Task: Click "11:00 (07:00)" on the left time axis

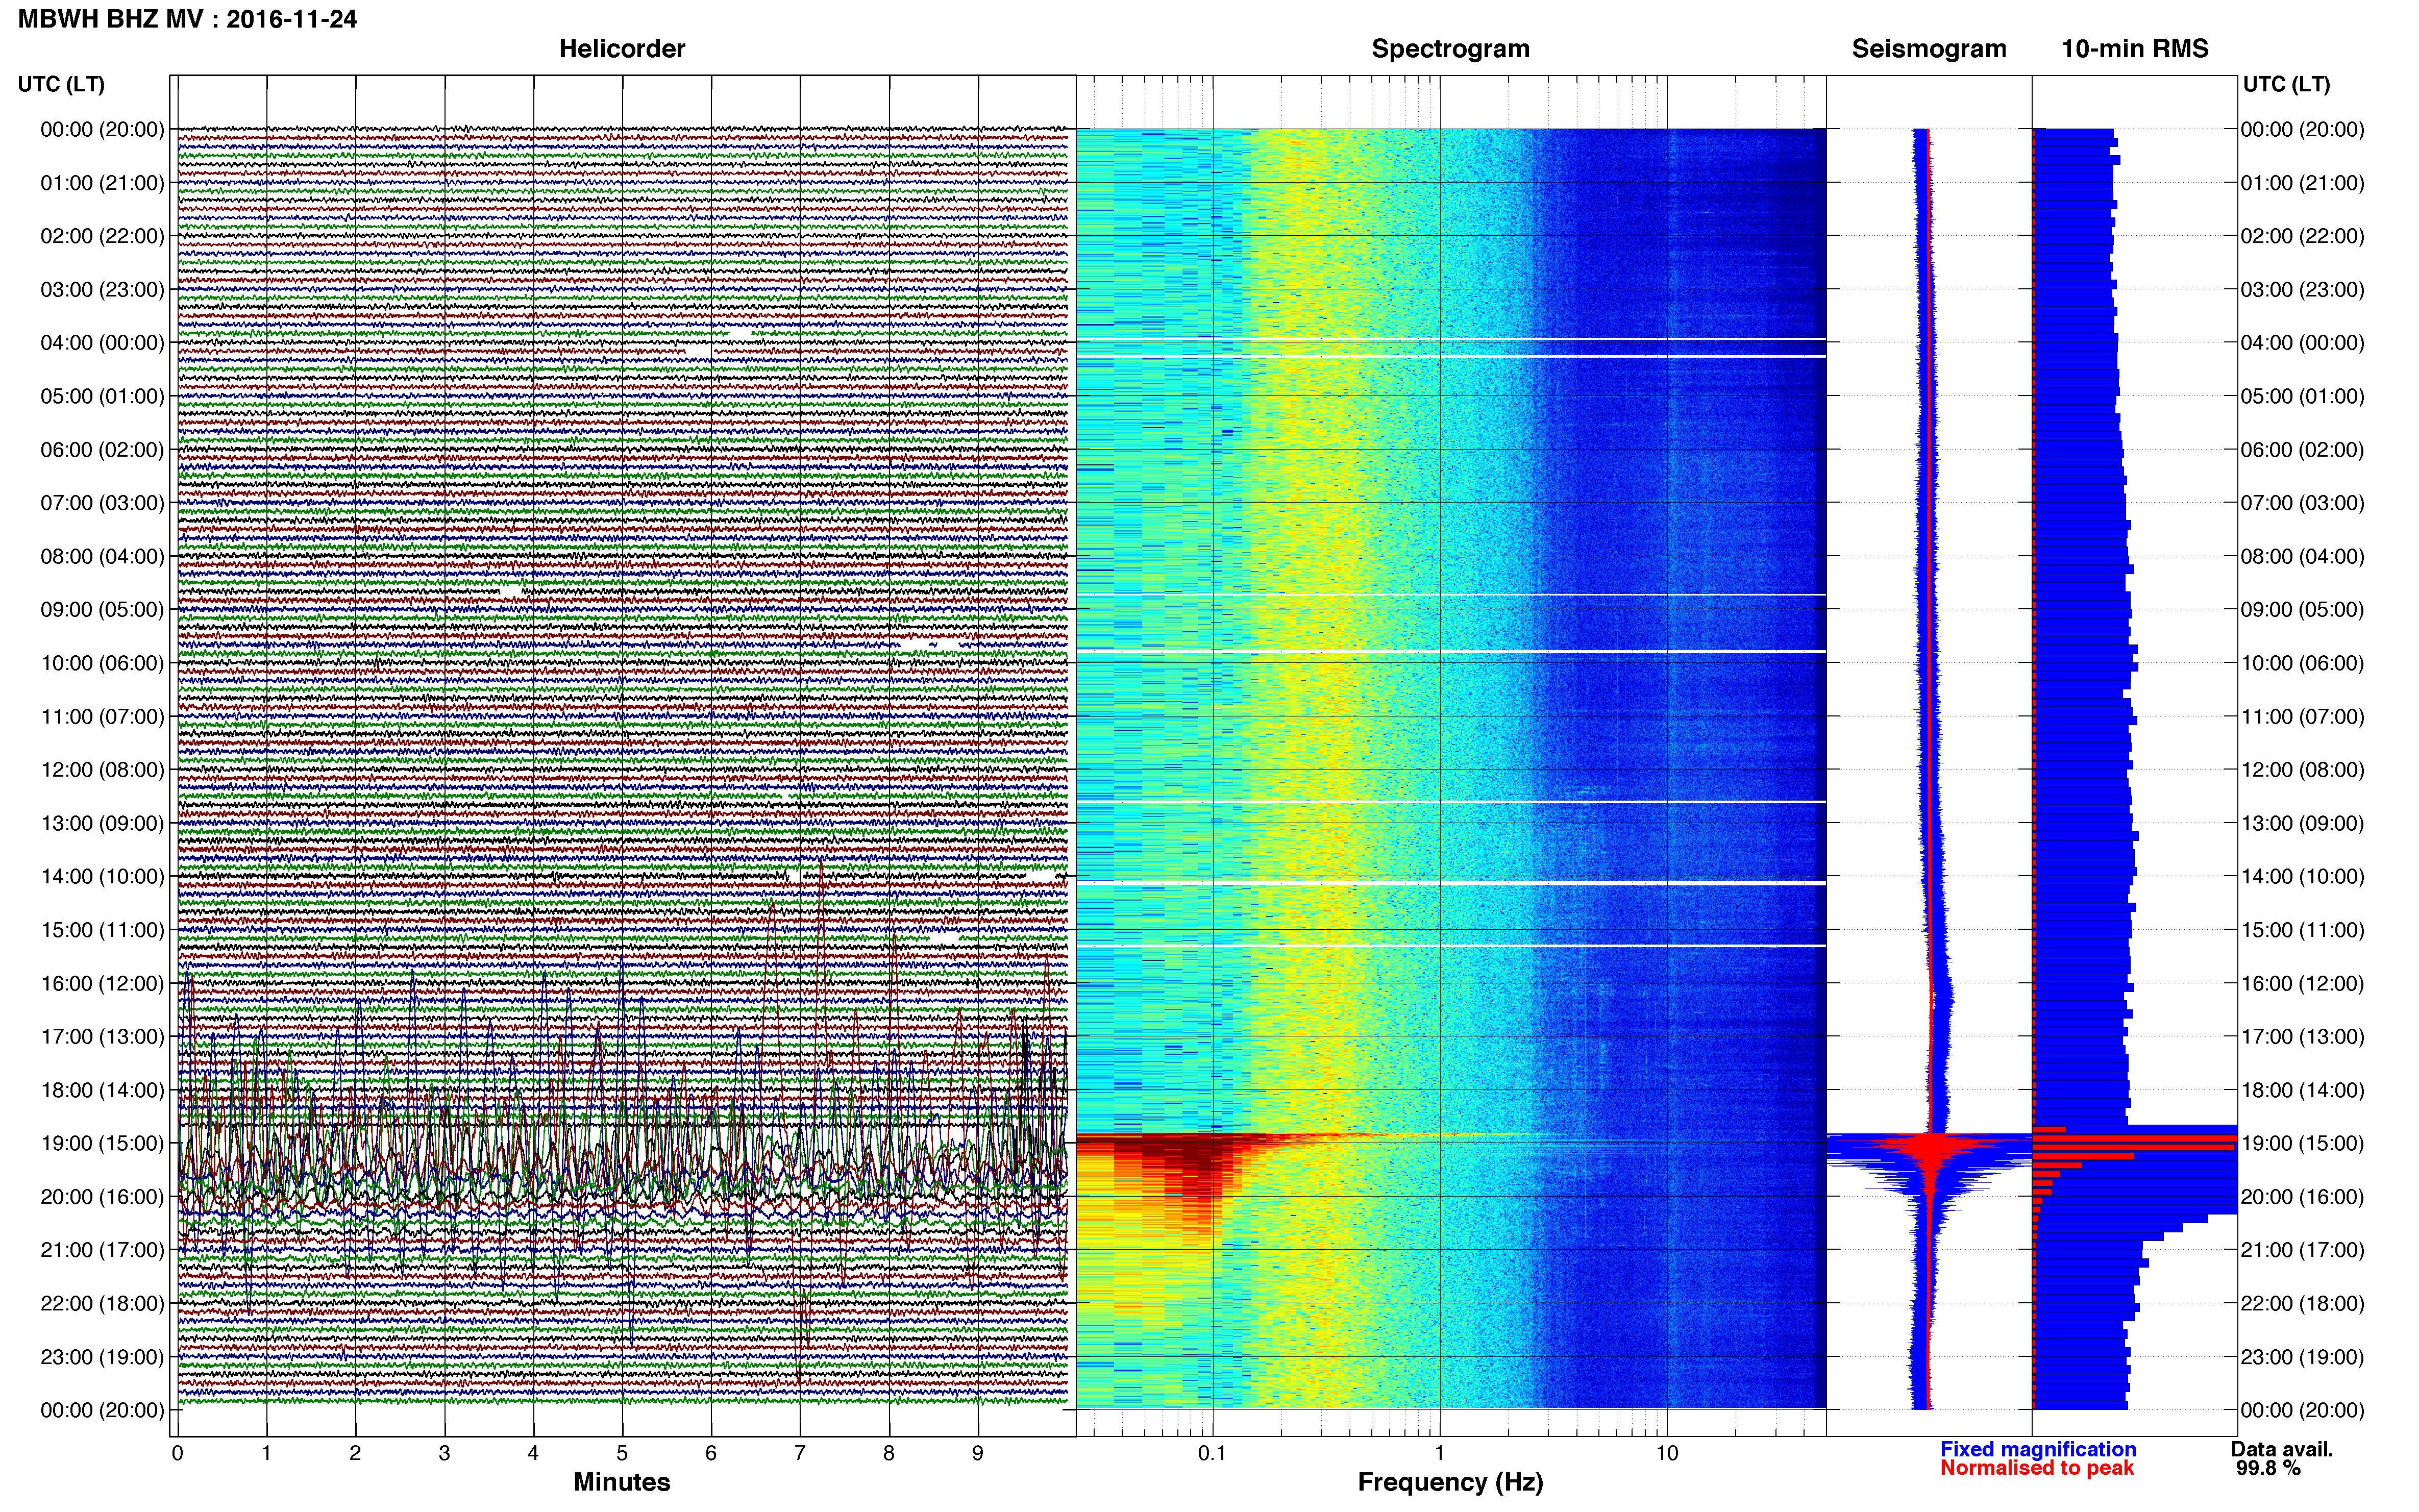Action: tap(102, 717)
